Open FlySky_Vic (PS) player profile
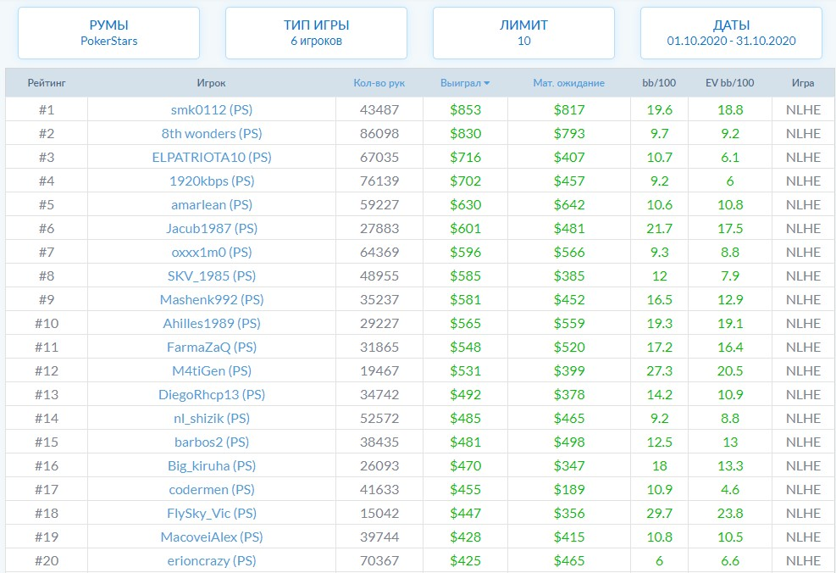The image size is (836, 573). [x=211, y=514]
